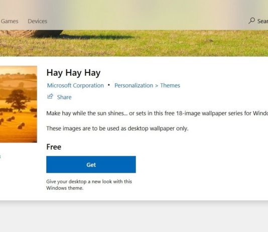Open the Devices tab in Store navigation
This screenshot has width=268, height=232.
click(x=38, y=21)
